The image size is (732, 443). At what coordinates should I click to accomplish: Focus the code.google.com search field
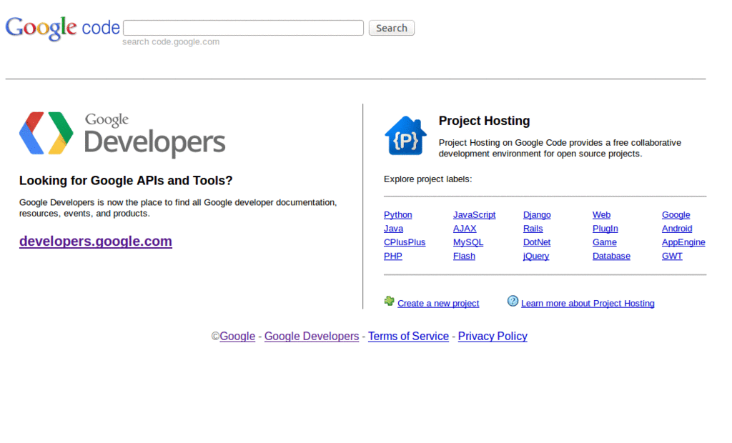click(x=243, y=28)
